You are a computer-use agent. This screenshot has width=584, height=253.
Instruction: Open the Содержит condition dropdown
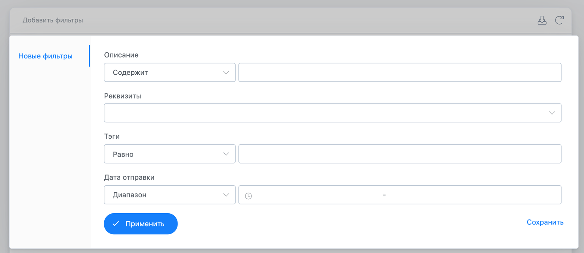(170, 72)
